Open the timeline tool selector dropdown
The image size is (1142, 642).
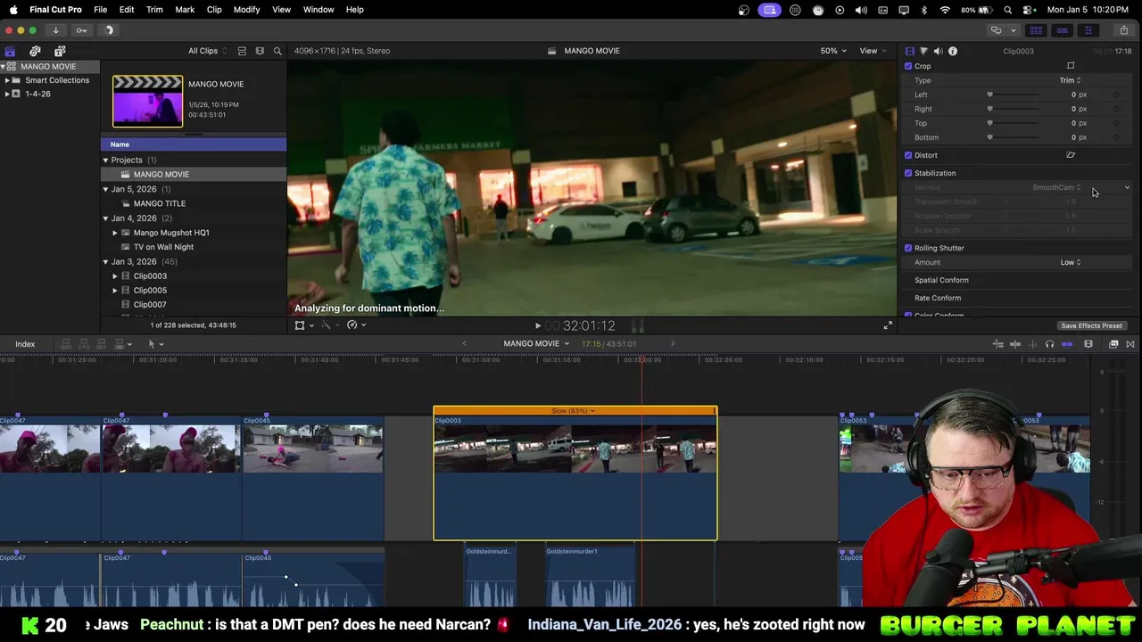point(155,344)
